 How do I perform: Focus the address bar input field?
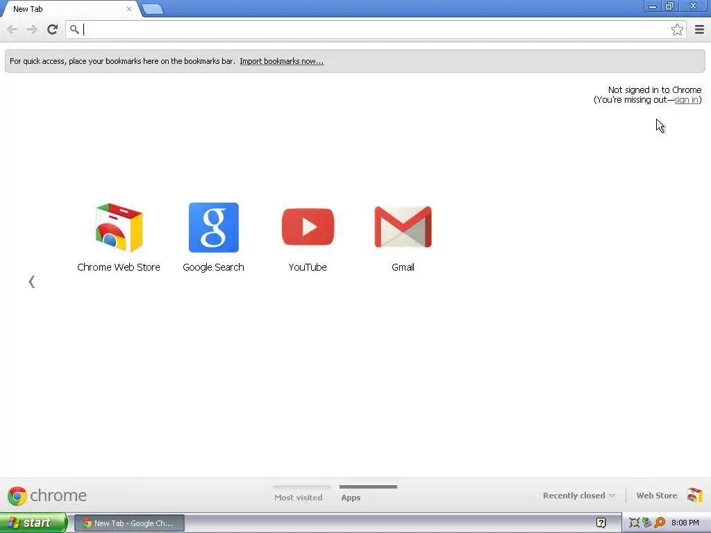(x=374, y=29)
